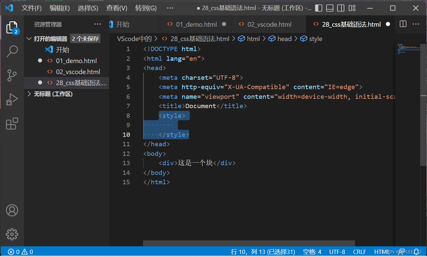Switch to the 02_vscode.html tab

pos(269,24)
